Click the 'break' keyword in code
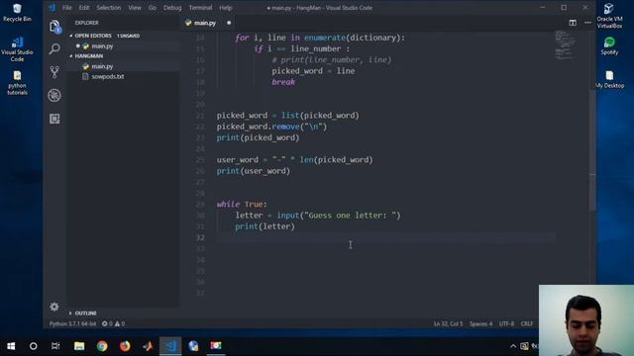This screenshot has height=356, width=634. click(x=283, y=82)
